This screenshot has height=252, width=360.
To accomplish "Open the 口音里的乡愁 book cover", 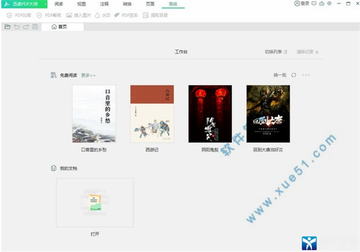I will coord(94,114).
